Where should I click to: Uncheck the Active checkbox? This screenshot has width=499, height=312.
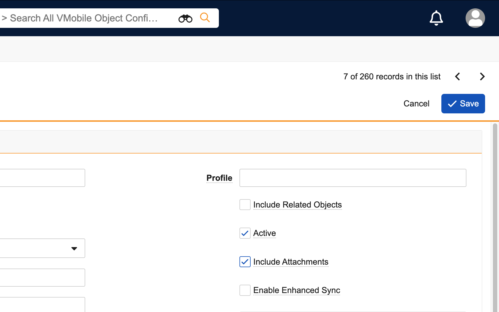tap(245, 233)
